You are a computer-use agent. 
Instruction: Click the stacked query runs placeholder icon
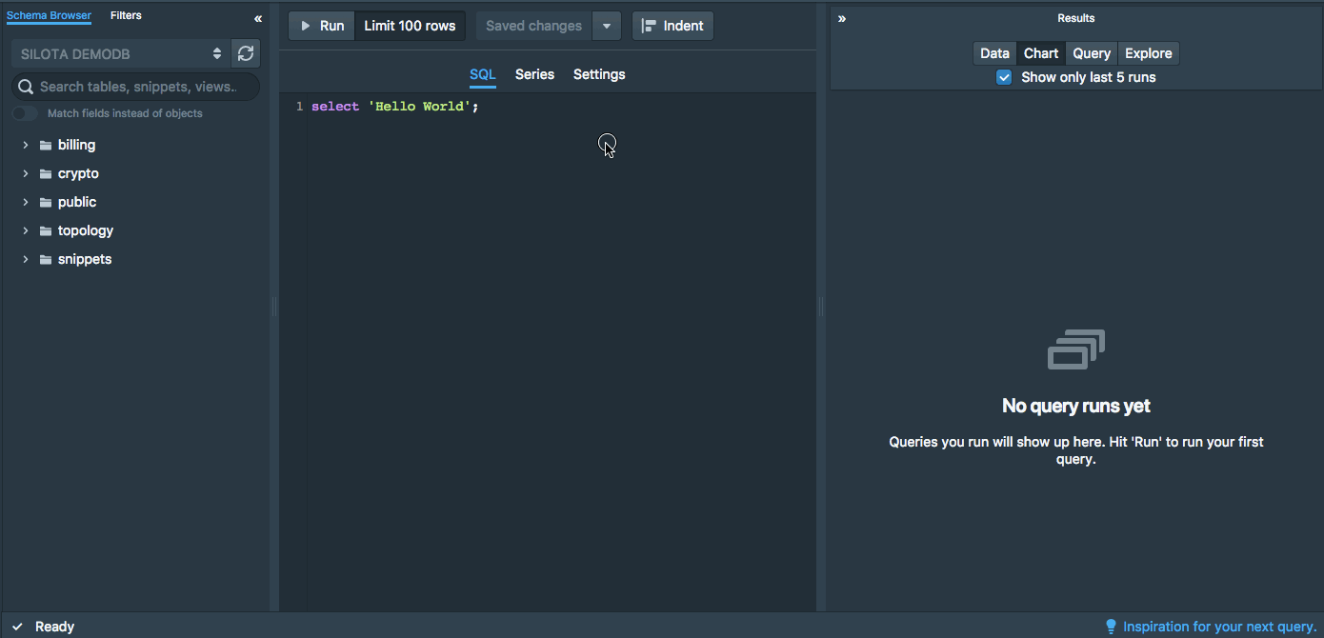pos(1076,349)
